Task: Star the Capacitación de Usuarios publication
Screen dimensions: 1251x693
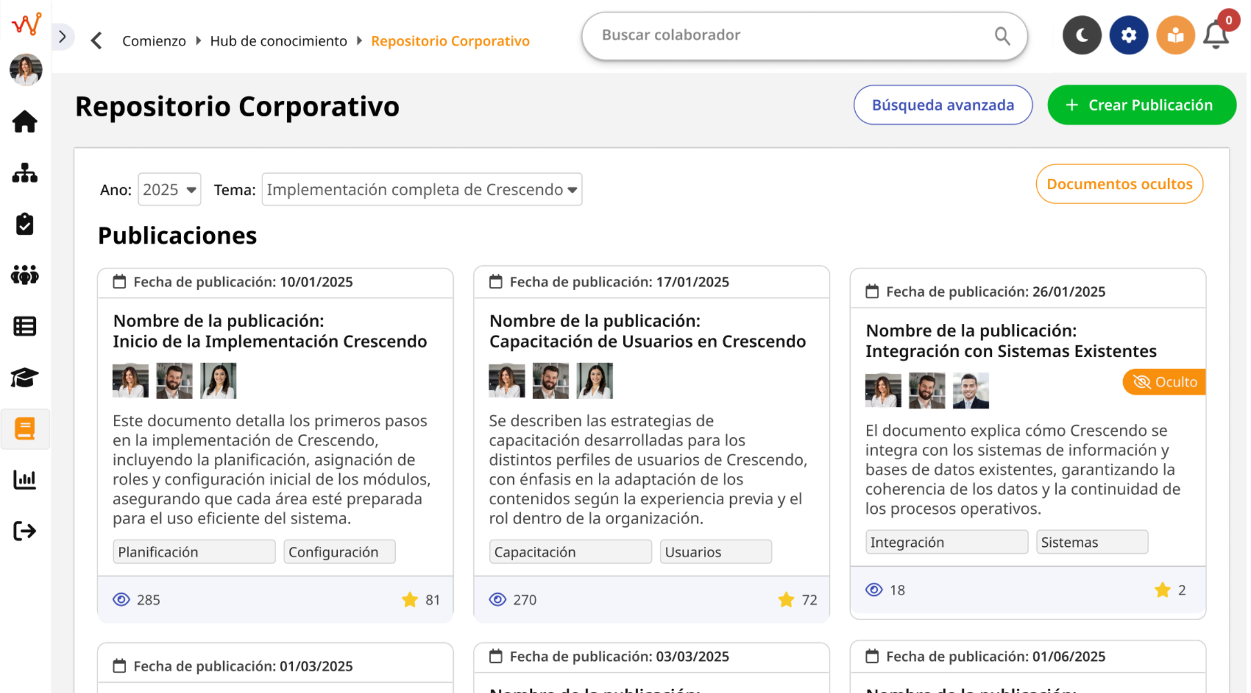Action: (x=786, y=599)
